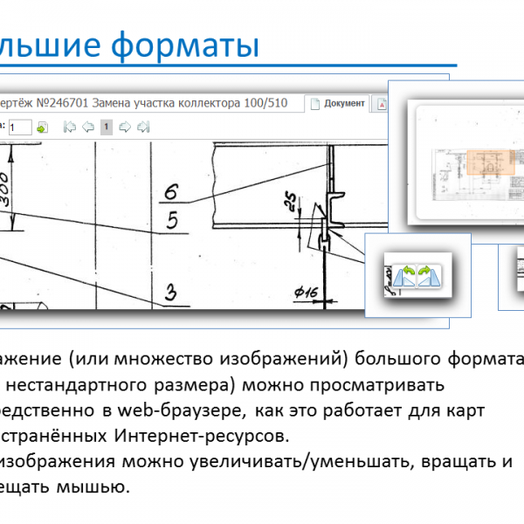Select page 1 in the pager
Image resolution: width=524 pixels, height=524 pixels.
pyautogui.click(x=106, y=128)
